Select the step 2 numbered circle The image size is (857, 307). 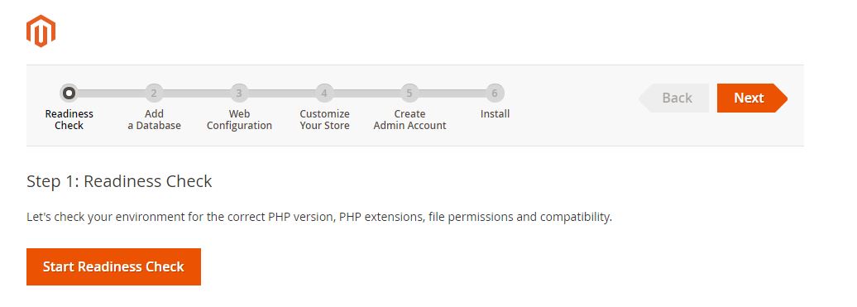coord(154,94)
